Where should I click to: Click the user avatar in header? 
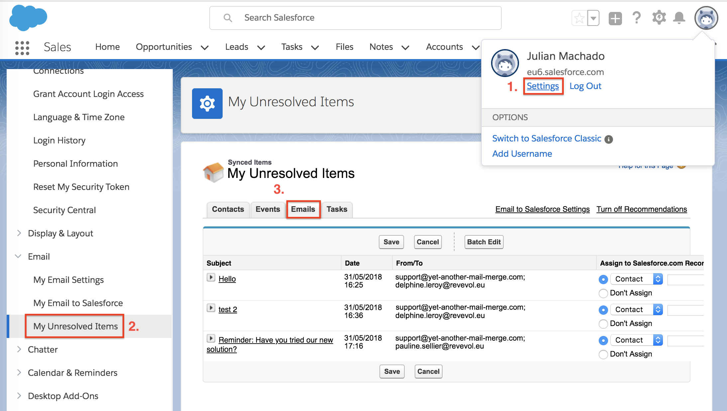[706, 18]
